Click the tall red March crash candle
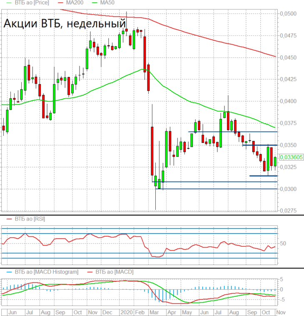Image resolution: width=304 pixels, height=316 pixels. 152,151
